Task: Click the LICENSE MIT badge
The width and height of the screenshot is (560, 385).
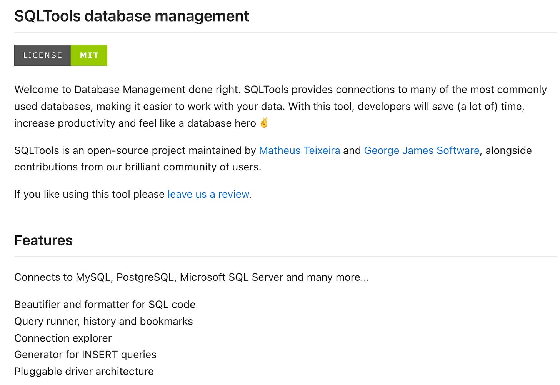Action: 60,55
